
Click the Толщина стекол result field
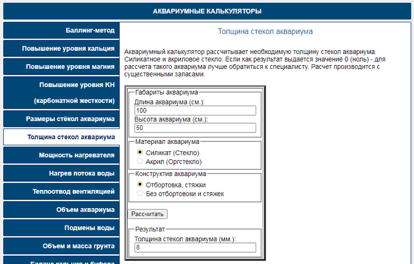pos(195,247)
